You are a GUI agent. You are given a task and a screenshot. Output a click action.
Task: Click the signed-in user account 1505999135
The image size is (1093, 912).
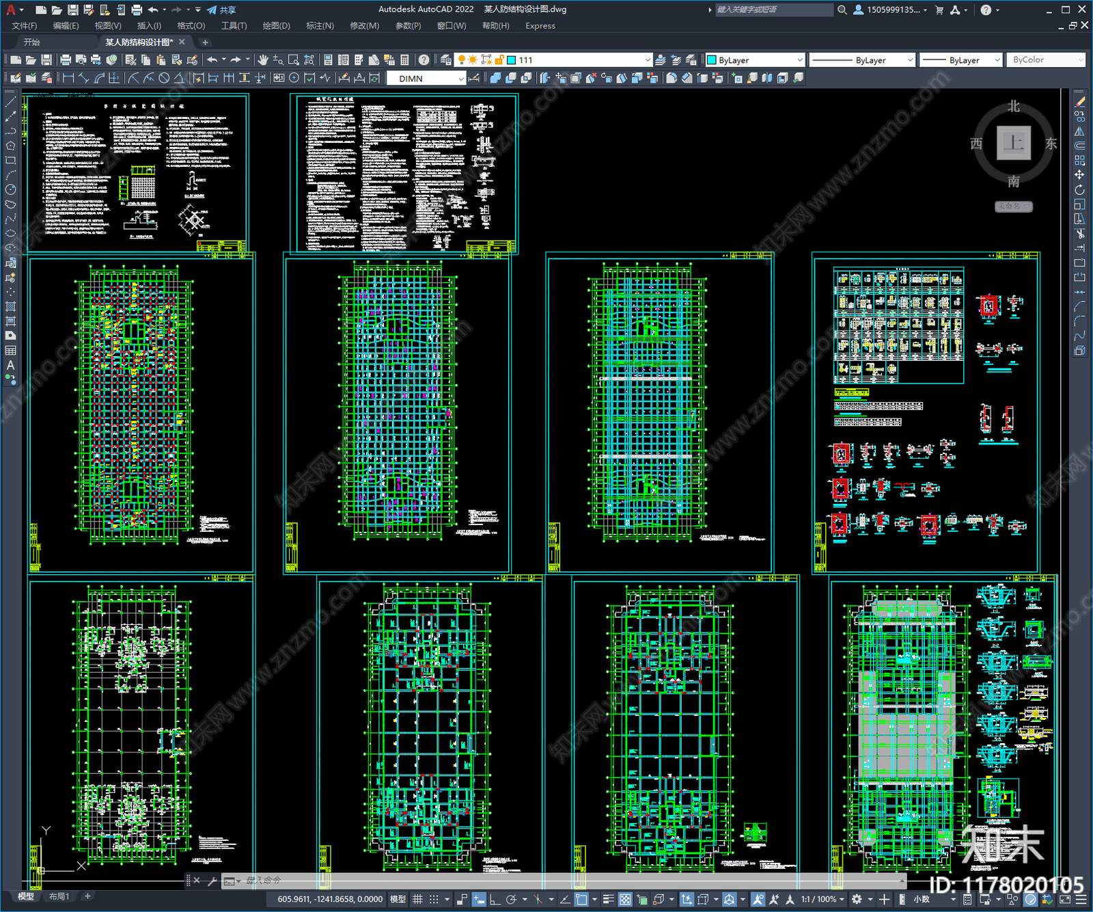890,10
